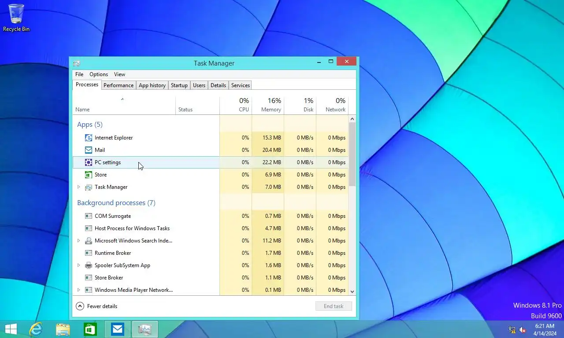Open the View menu
Image resolution: width=564 pixels, height=338 pixels.
(119, 74)
